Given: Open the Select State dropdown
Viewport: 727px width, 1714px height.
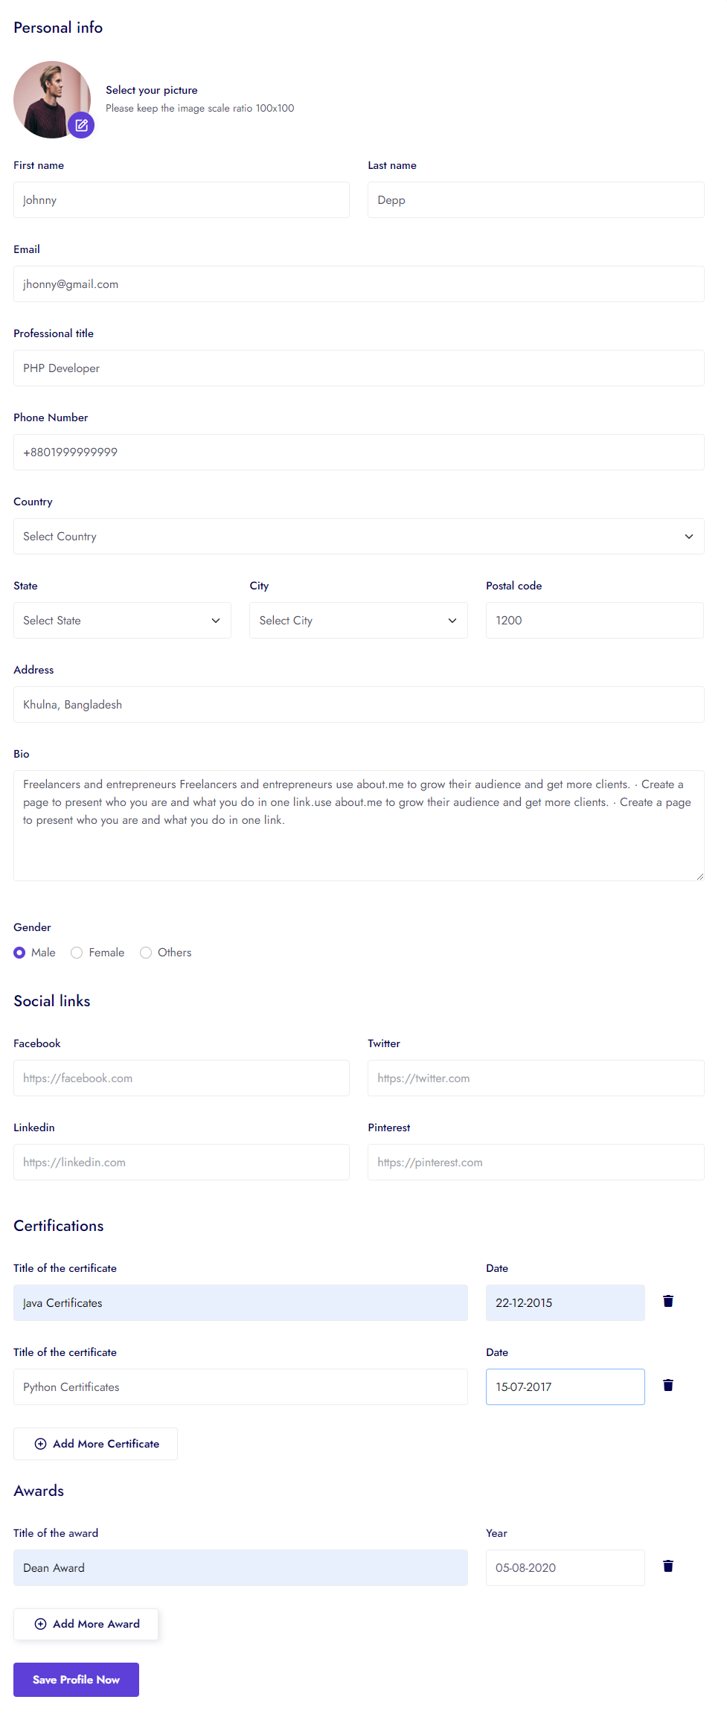Looking at the screenshot, I should tap(122, 621).
